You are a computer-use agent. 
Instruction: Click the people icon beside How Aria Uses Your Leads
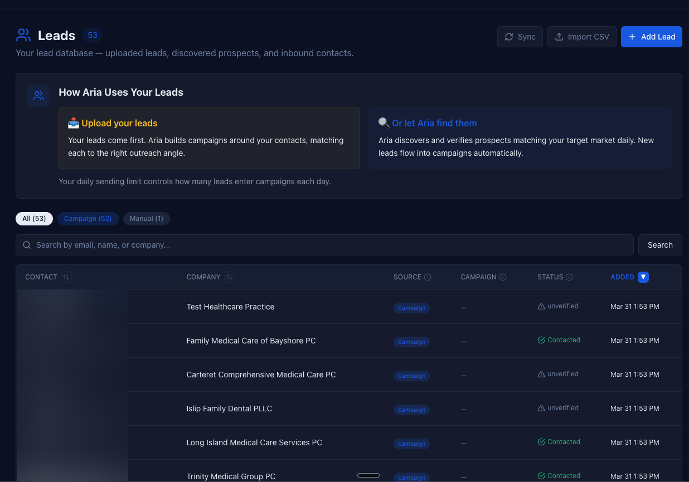38,96
